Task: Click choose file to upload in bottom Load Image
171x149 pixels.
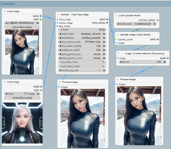Action: [x=22, y=98]
